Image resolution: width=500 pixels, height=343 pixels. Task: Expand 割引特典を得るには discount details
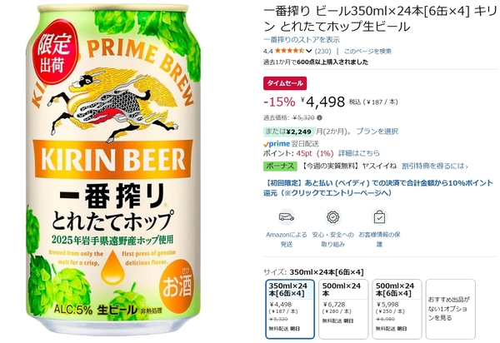point(435,167)
